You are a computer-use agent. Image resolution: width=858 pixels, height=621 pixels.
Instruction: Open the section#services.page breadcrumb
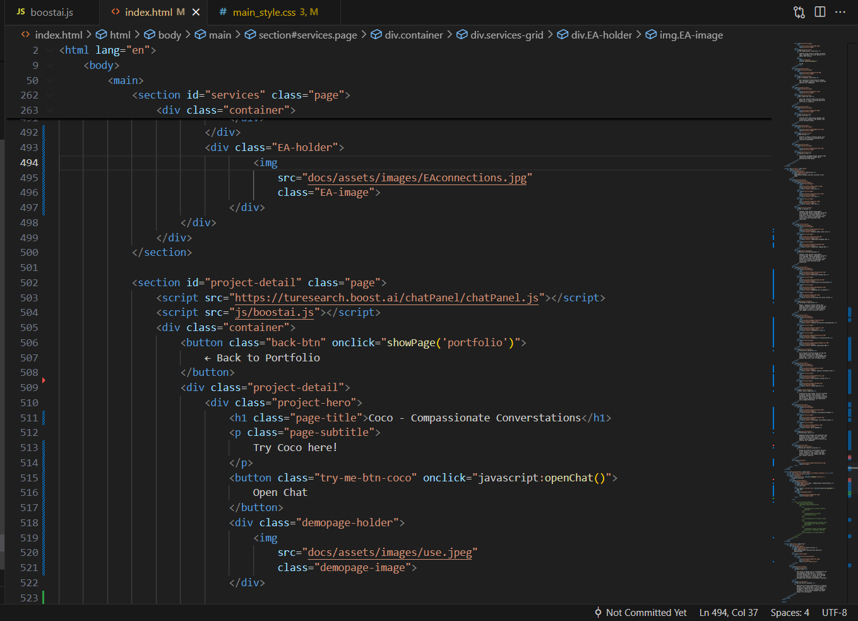tap(307, 35)
